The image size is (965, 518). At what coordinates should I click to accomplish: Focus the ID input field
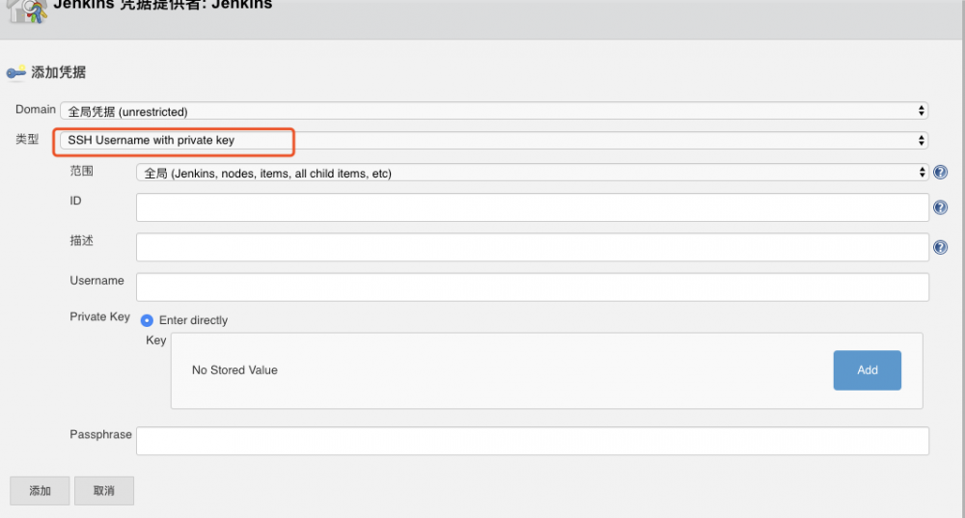pyautogui.click(x=533, y=207)
